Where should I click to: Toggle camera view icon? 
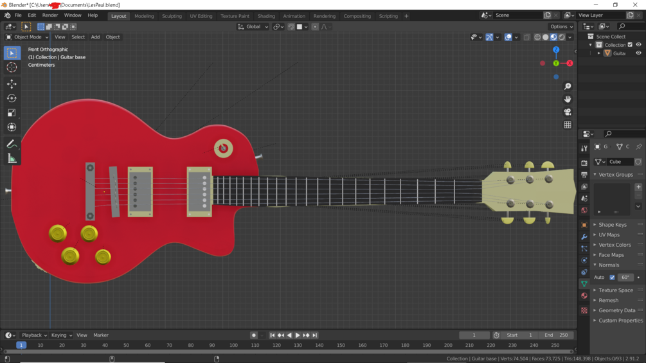pyautogui.click(x=568, y=112)
